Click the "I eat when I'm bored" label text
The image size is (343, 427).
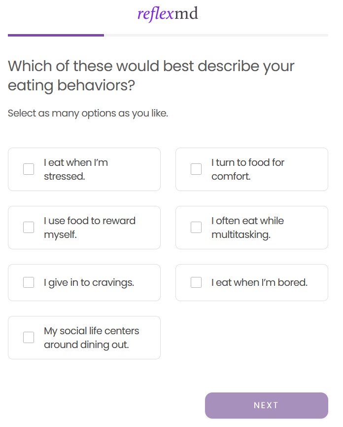[259, 283]
